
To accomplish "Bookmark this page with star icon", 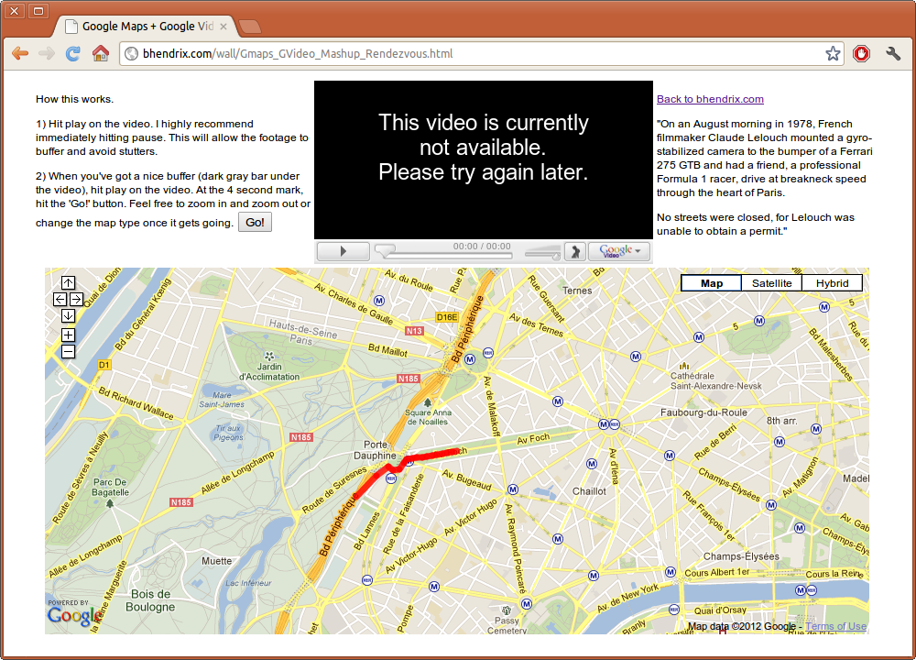I will coord(833,54).
